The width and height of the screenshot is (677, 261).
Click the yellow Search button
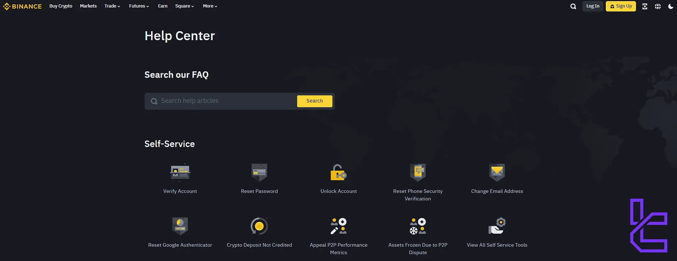(x=315, y=101)
